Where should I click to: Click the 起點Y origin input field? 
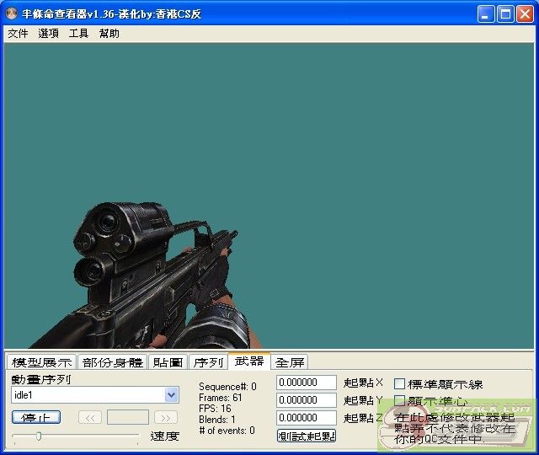point(306,400)
